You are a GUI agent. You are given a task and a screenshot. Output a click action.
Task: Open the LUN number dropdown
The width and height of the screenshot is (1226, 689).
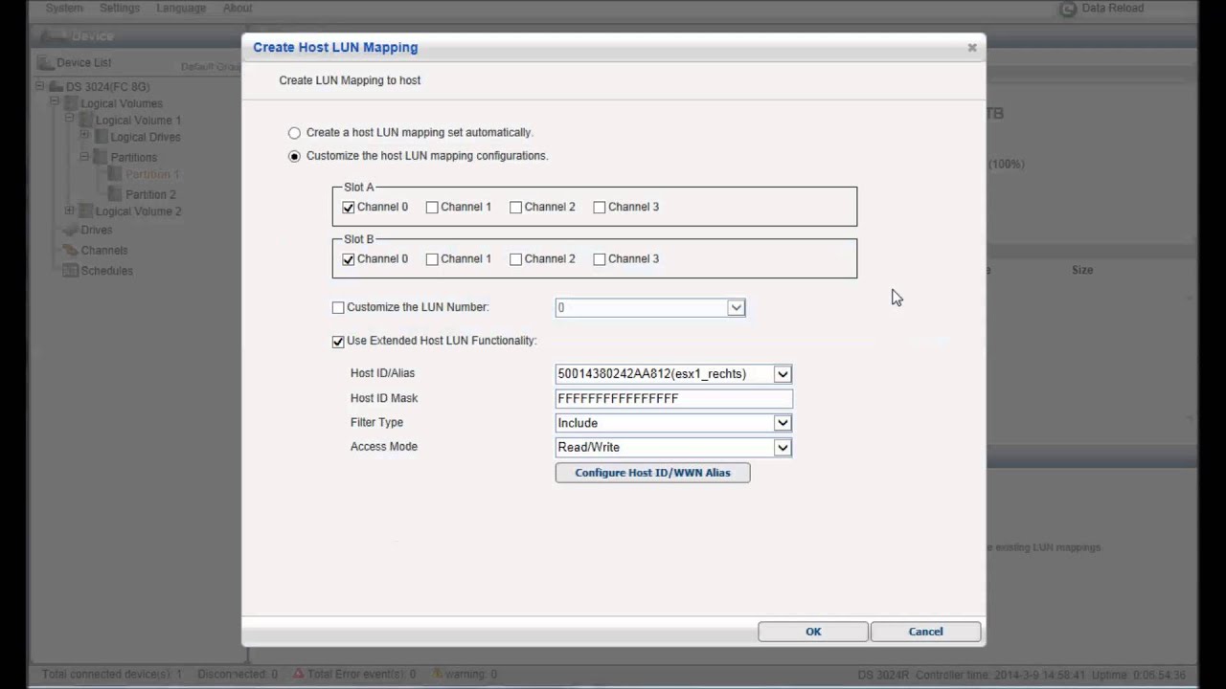coord(736,307)
